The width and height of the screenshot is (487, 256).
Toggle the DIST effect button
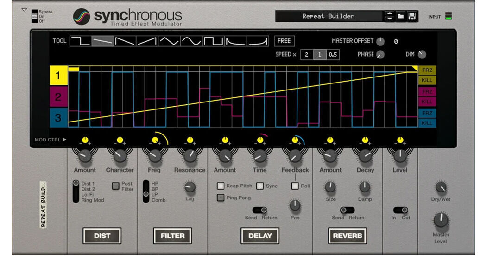[102, 236]
